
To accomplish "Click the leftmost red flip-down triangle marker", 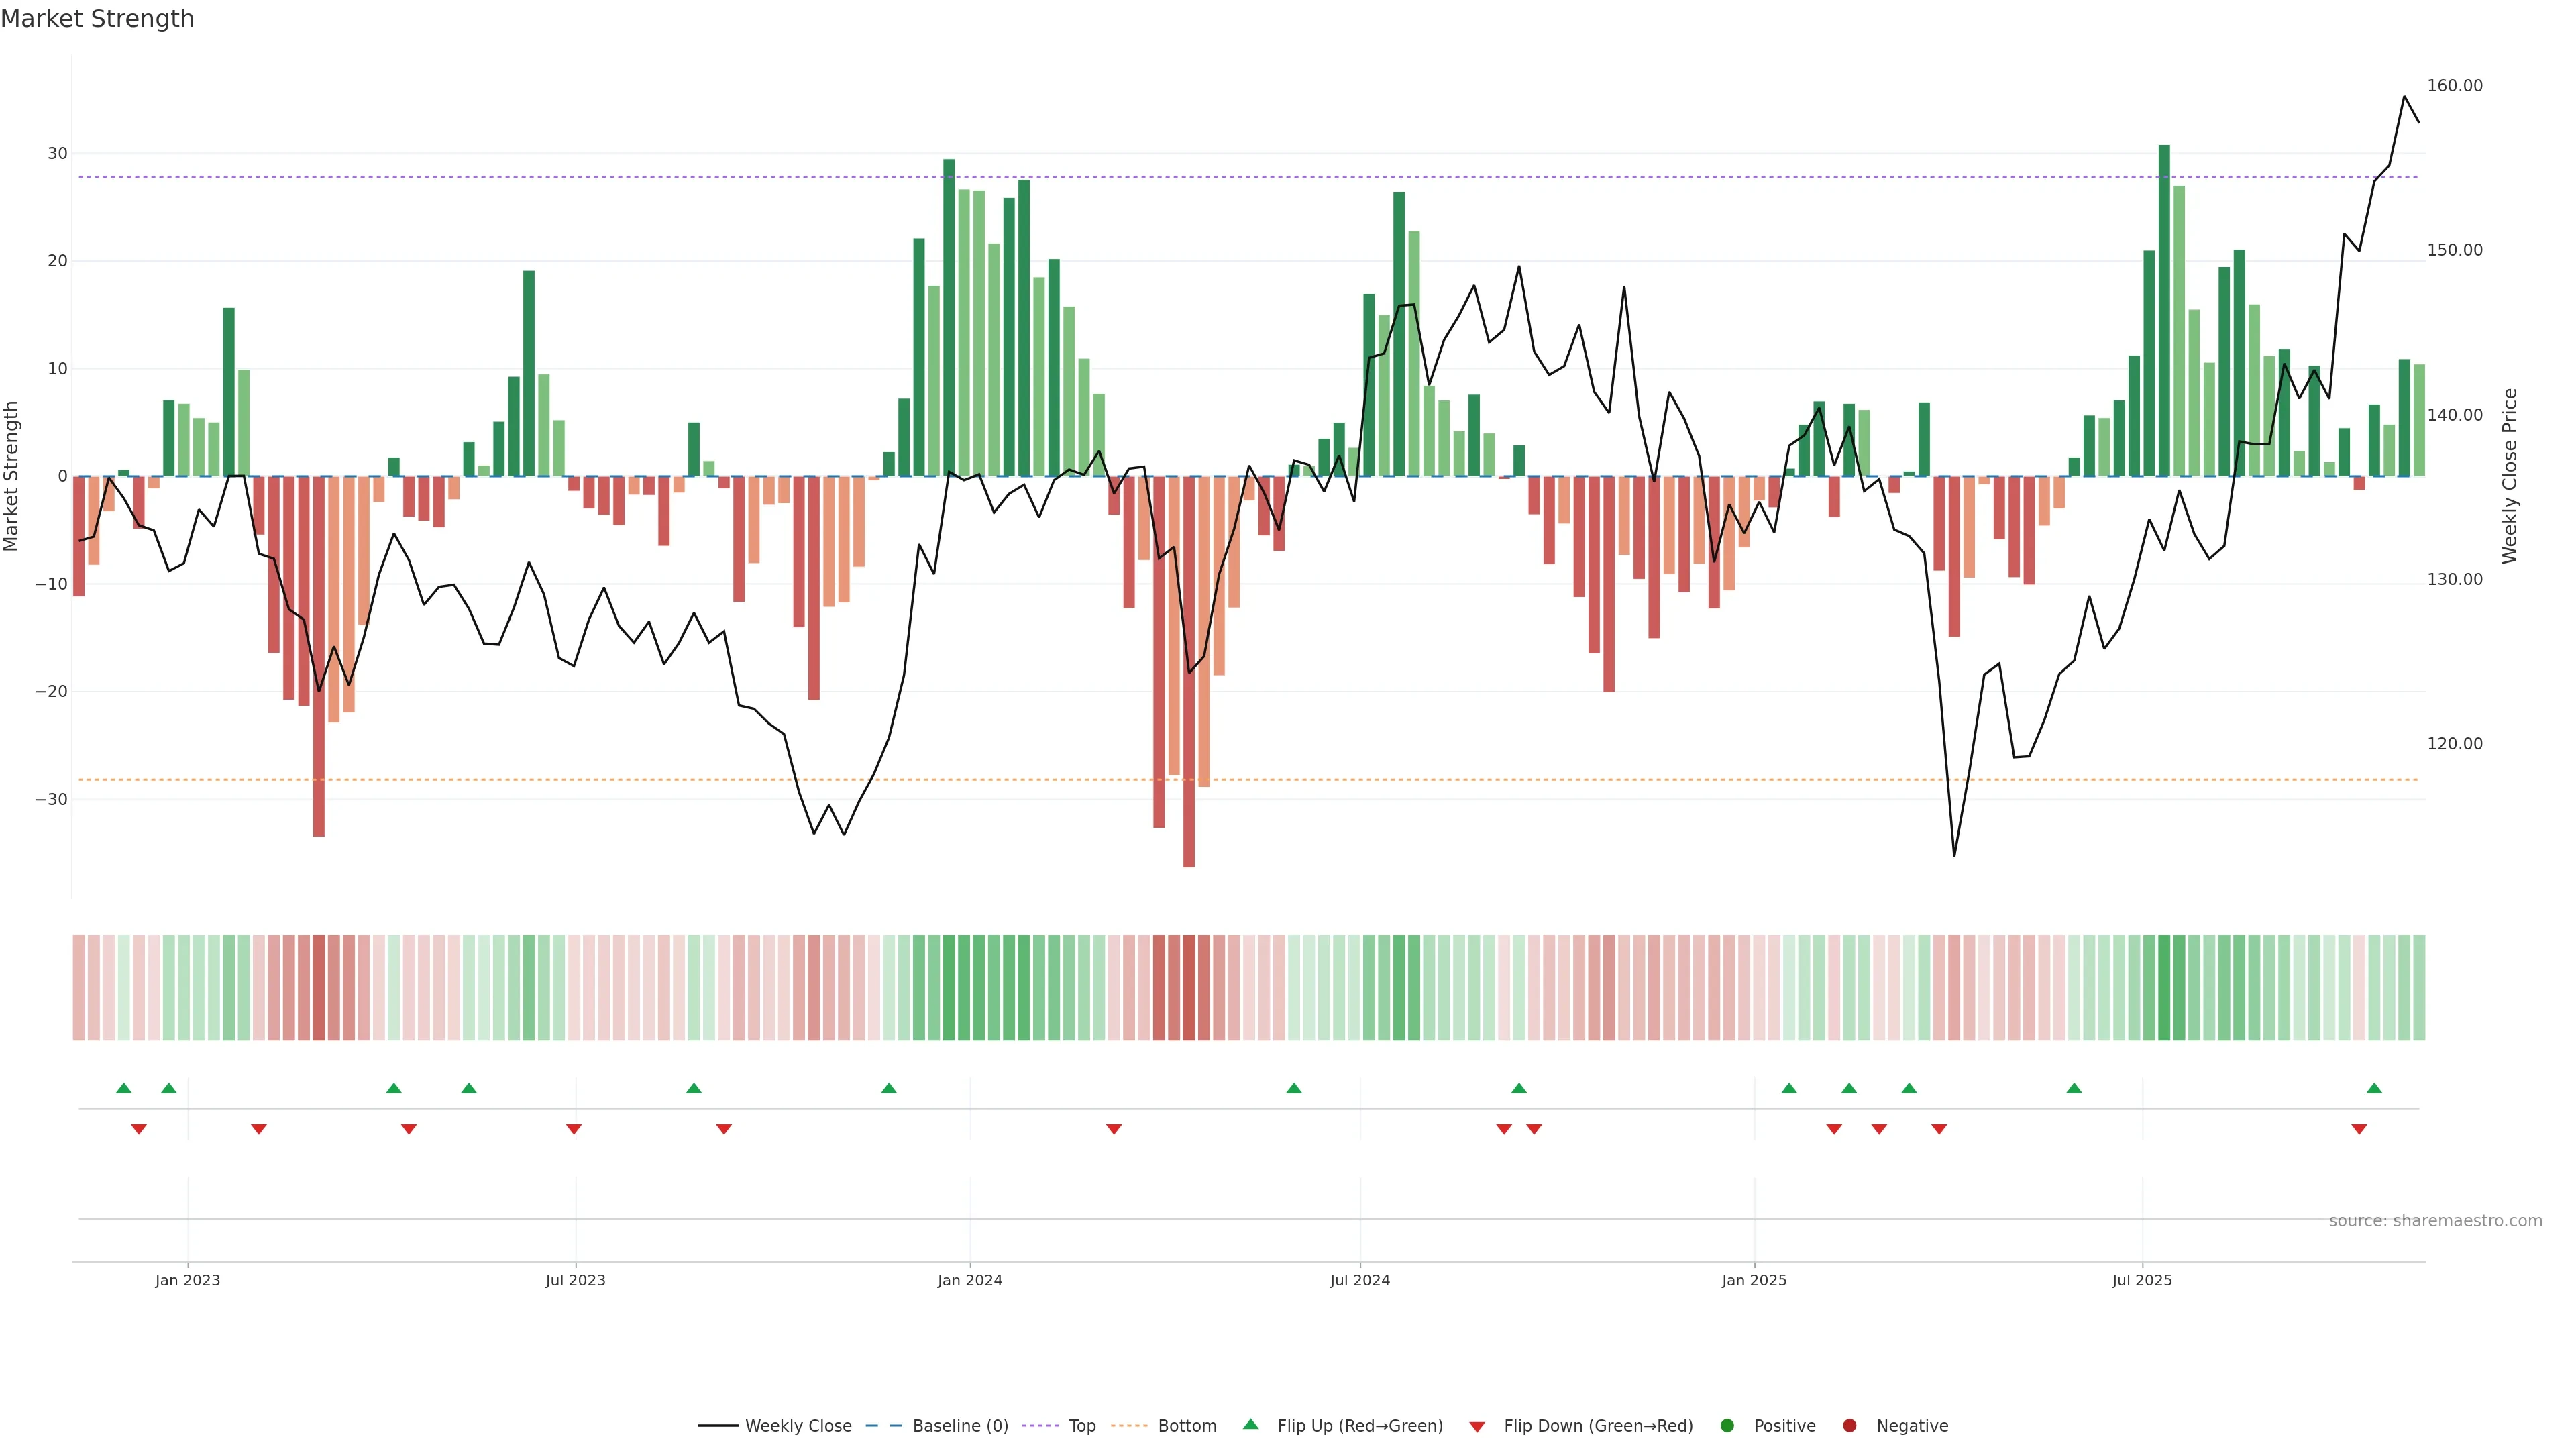I will click(x=139, y=1129).
